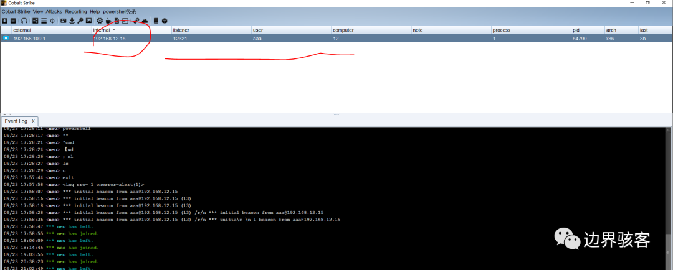Open Screenshots viewer picture icon
This screenshot has height=270, width=673.
88,21
